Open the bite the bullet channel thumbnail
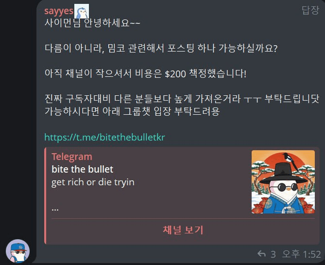Image resolution: width=325 pixels, height=265 pixels. [x=283, y=182]
